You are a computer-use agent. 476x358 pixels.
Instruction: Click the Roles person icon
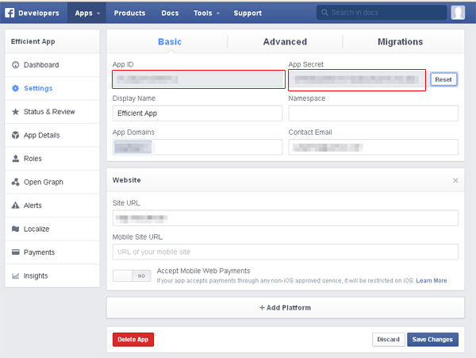tap(16, 158)
